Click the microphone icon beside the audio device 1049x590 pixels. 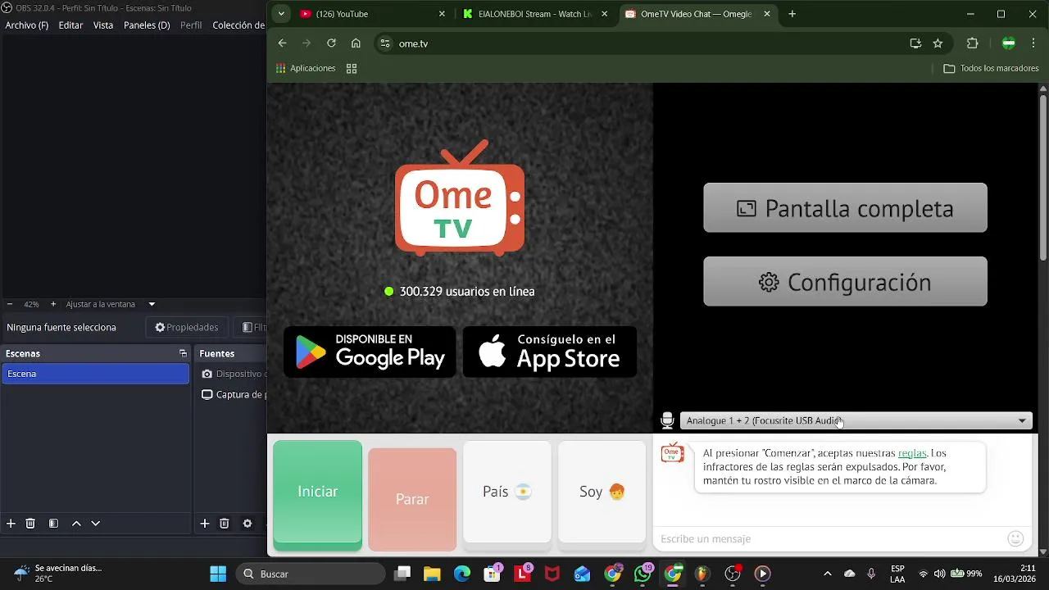click(667, 420)
